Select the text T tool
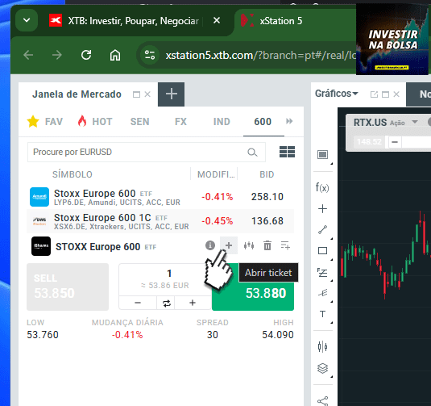This screenshot has width=431, height=406. 322,314
